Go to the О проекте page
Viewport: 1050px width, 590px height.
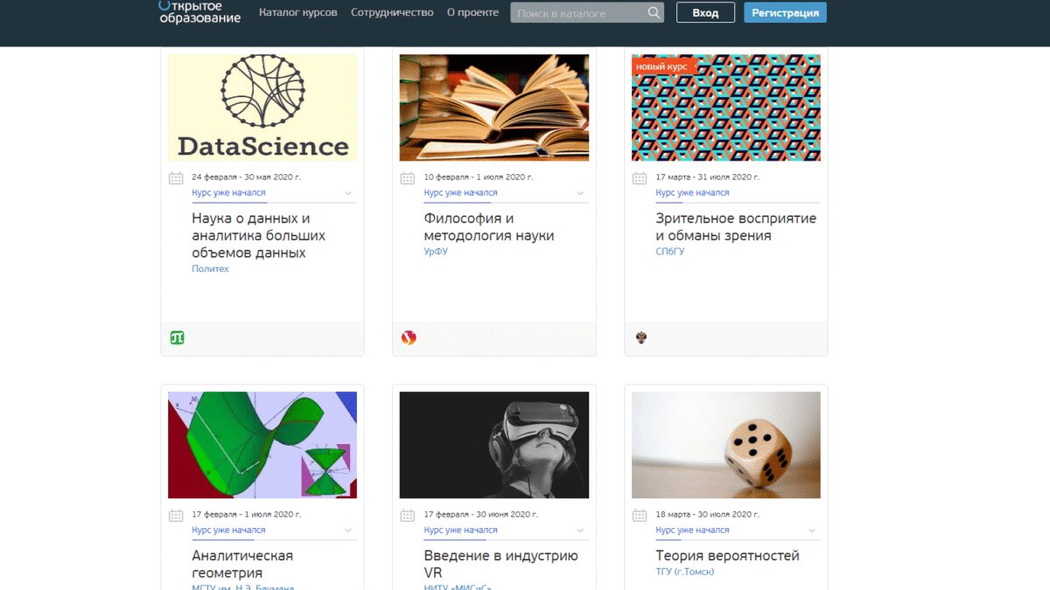pyautogui.click(x=472, y=13)
